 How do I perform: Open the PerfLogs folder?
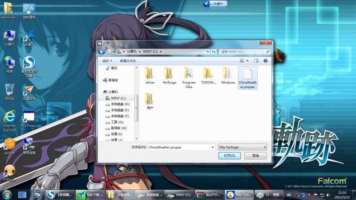(x=169, y=76)
